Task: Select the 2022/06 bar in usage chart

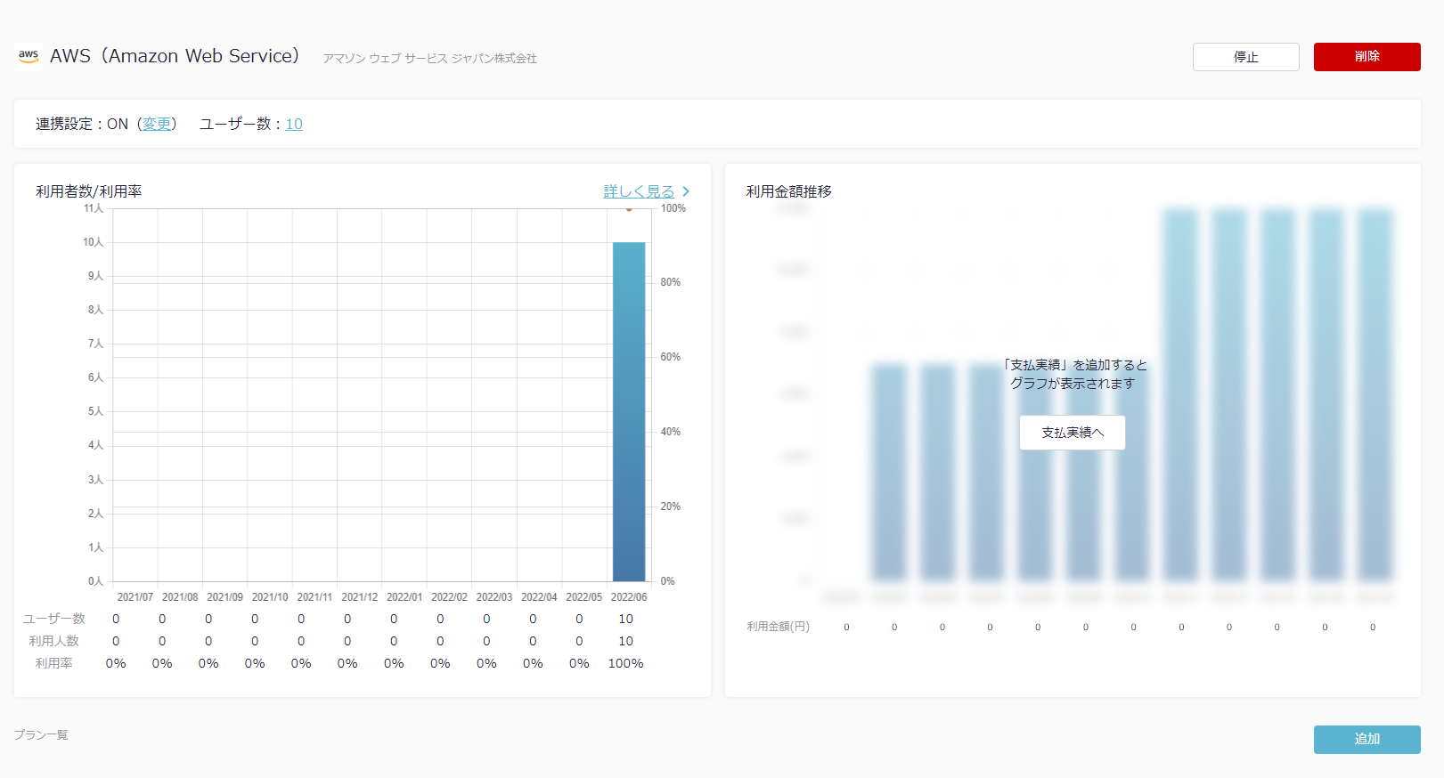Action: pos(629,411)
